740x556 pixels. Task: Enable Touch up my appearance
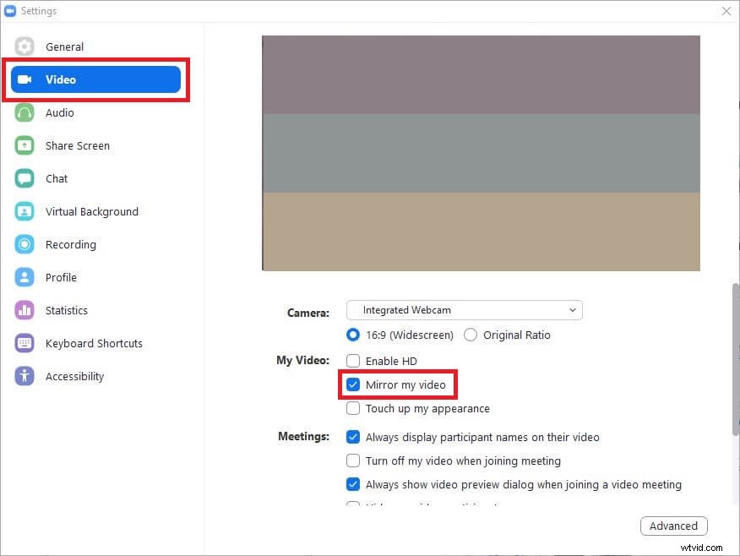(353, 408)
